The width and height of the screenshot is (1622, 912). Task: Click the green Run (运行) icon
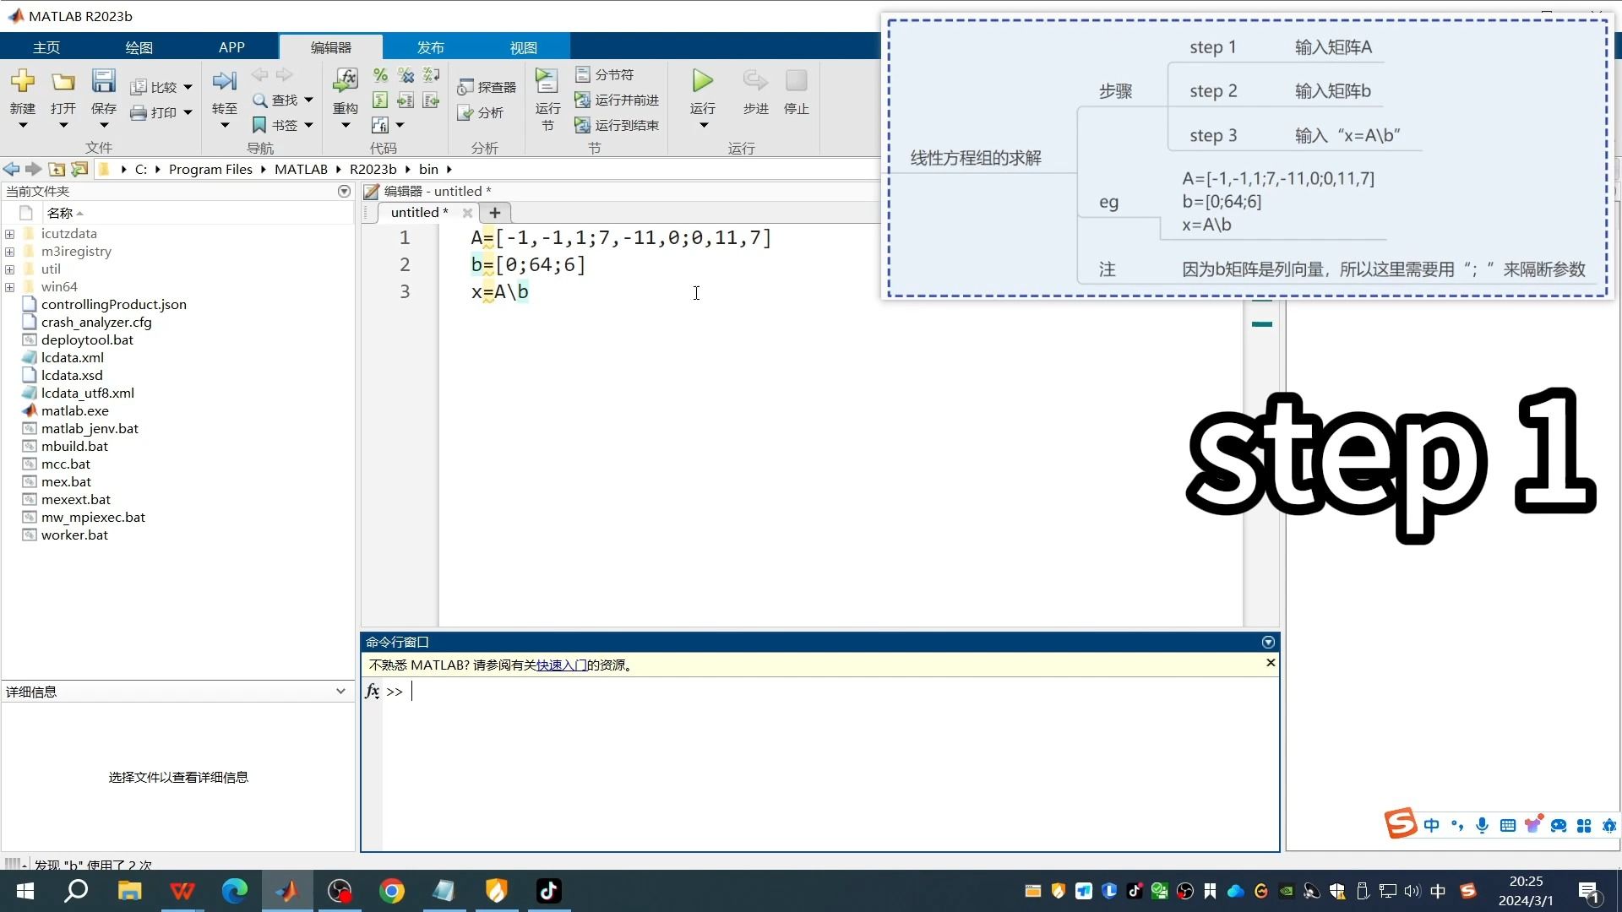pos(702,81)
